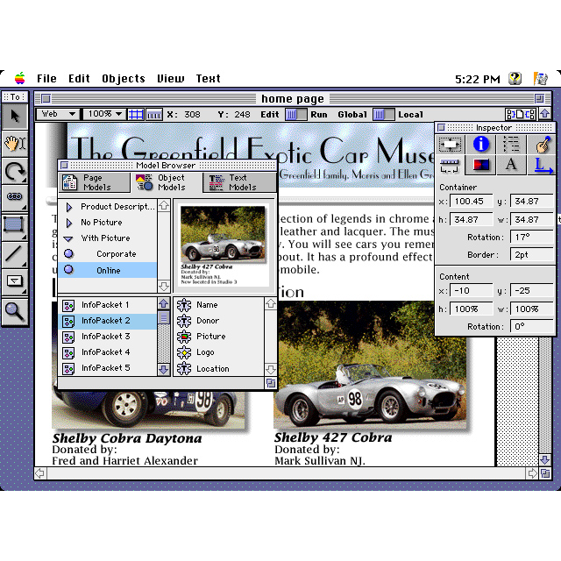Open the Inspector dimensions ruler tab

pyautogui.click(x=450, y=165)
